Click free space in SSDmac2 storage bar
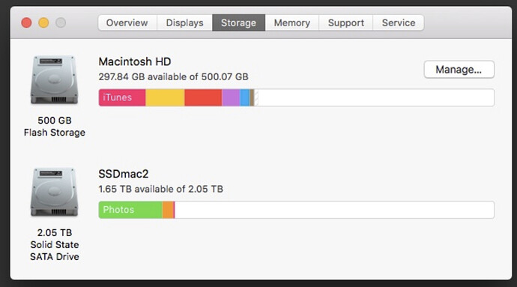 click(334, 210)
